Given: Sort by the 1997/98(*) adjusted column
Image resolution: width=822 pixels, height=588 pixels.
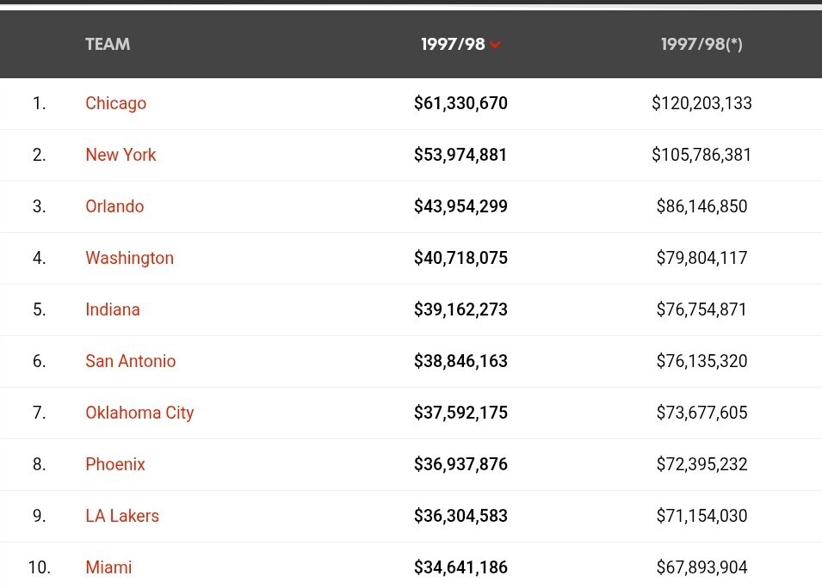Looking at the screenshot, I should pyautogui.click(x=701, y=45).
